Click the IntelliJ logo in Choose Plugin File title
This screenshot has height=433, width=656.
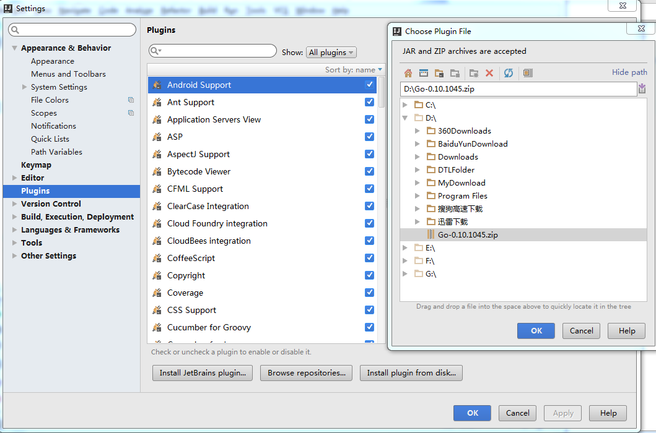click(397, 32)
